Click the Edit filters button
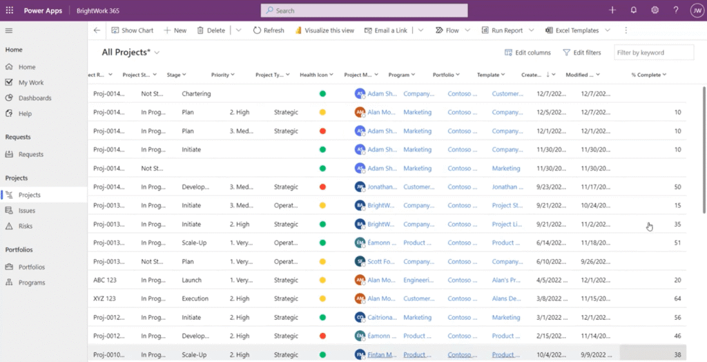The width and height of the screenshot is (707, 362). pos(581,53)
